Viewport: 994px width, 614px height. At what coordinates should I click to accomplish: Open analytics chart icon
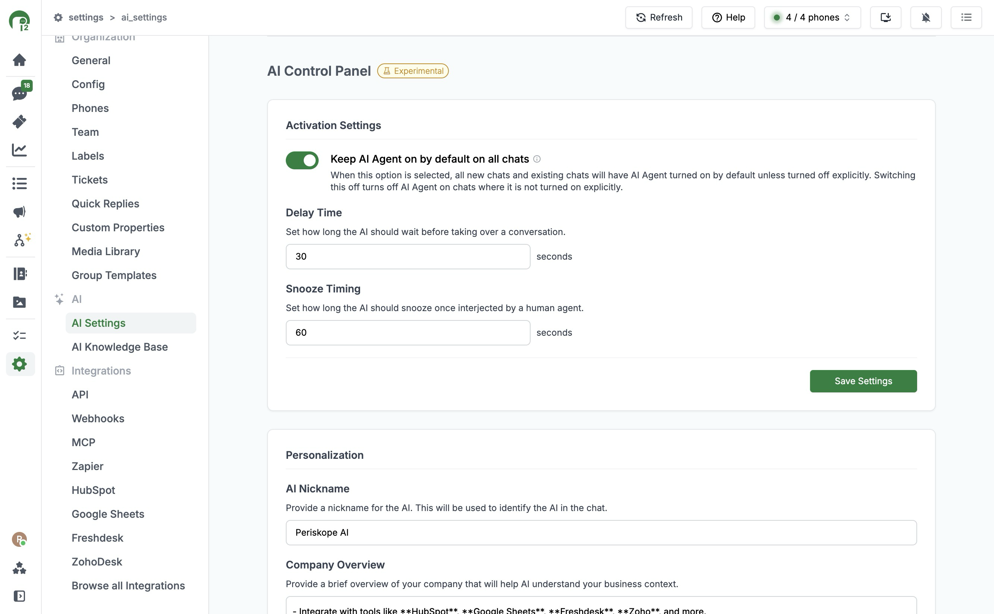tap(19, 150)
